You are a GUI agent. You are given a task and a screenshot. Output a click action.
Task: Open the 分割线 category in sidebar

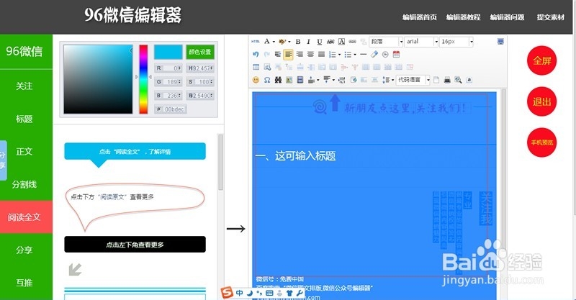click(24, 184)
